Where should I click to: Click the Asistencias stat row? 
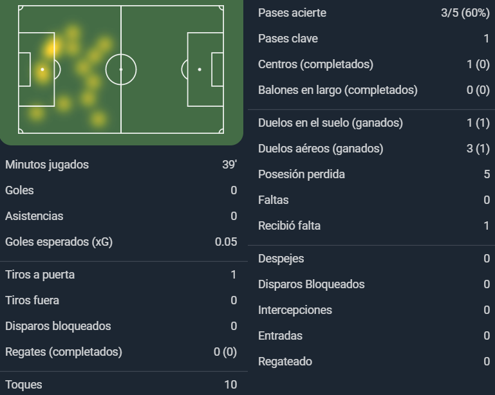pyautogui.click(x=121, y=216)
